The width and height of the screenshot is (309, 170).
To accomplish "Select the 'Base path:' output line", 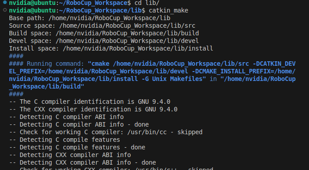I will [x=90, y=18].
